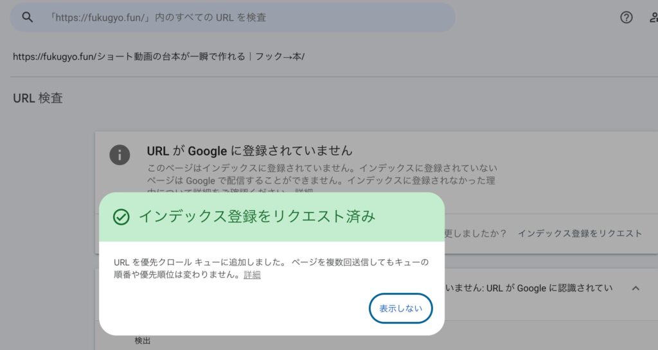
Task: Click the magnifier search icon
Action: point(27,17)
